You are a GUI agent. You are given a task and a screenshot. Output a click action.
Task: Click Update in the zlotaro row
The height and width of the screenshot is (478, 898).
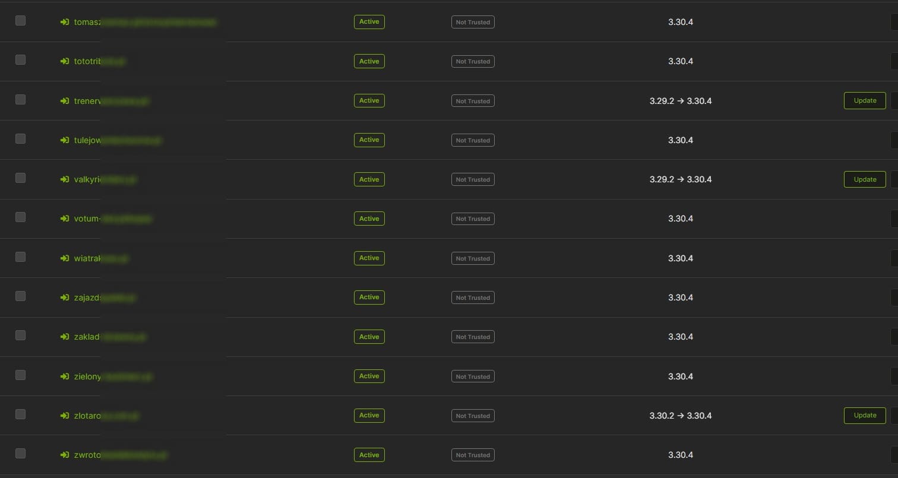click(864, 416)
